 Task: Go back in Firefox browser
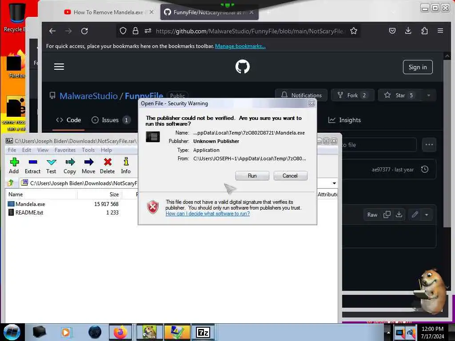[52, 31]
